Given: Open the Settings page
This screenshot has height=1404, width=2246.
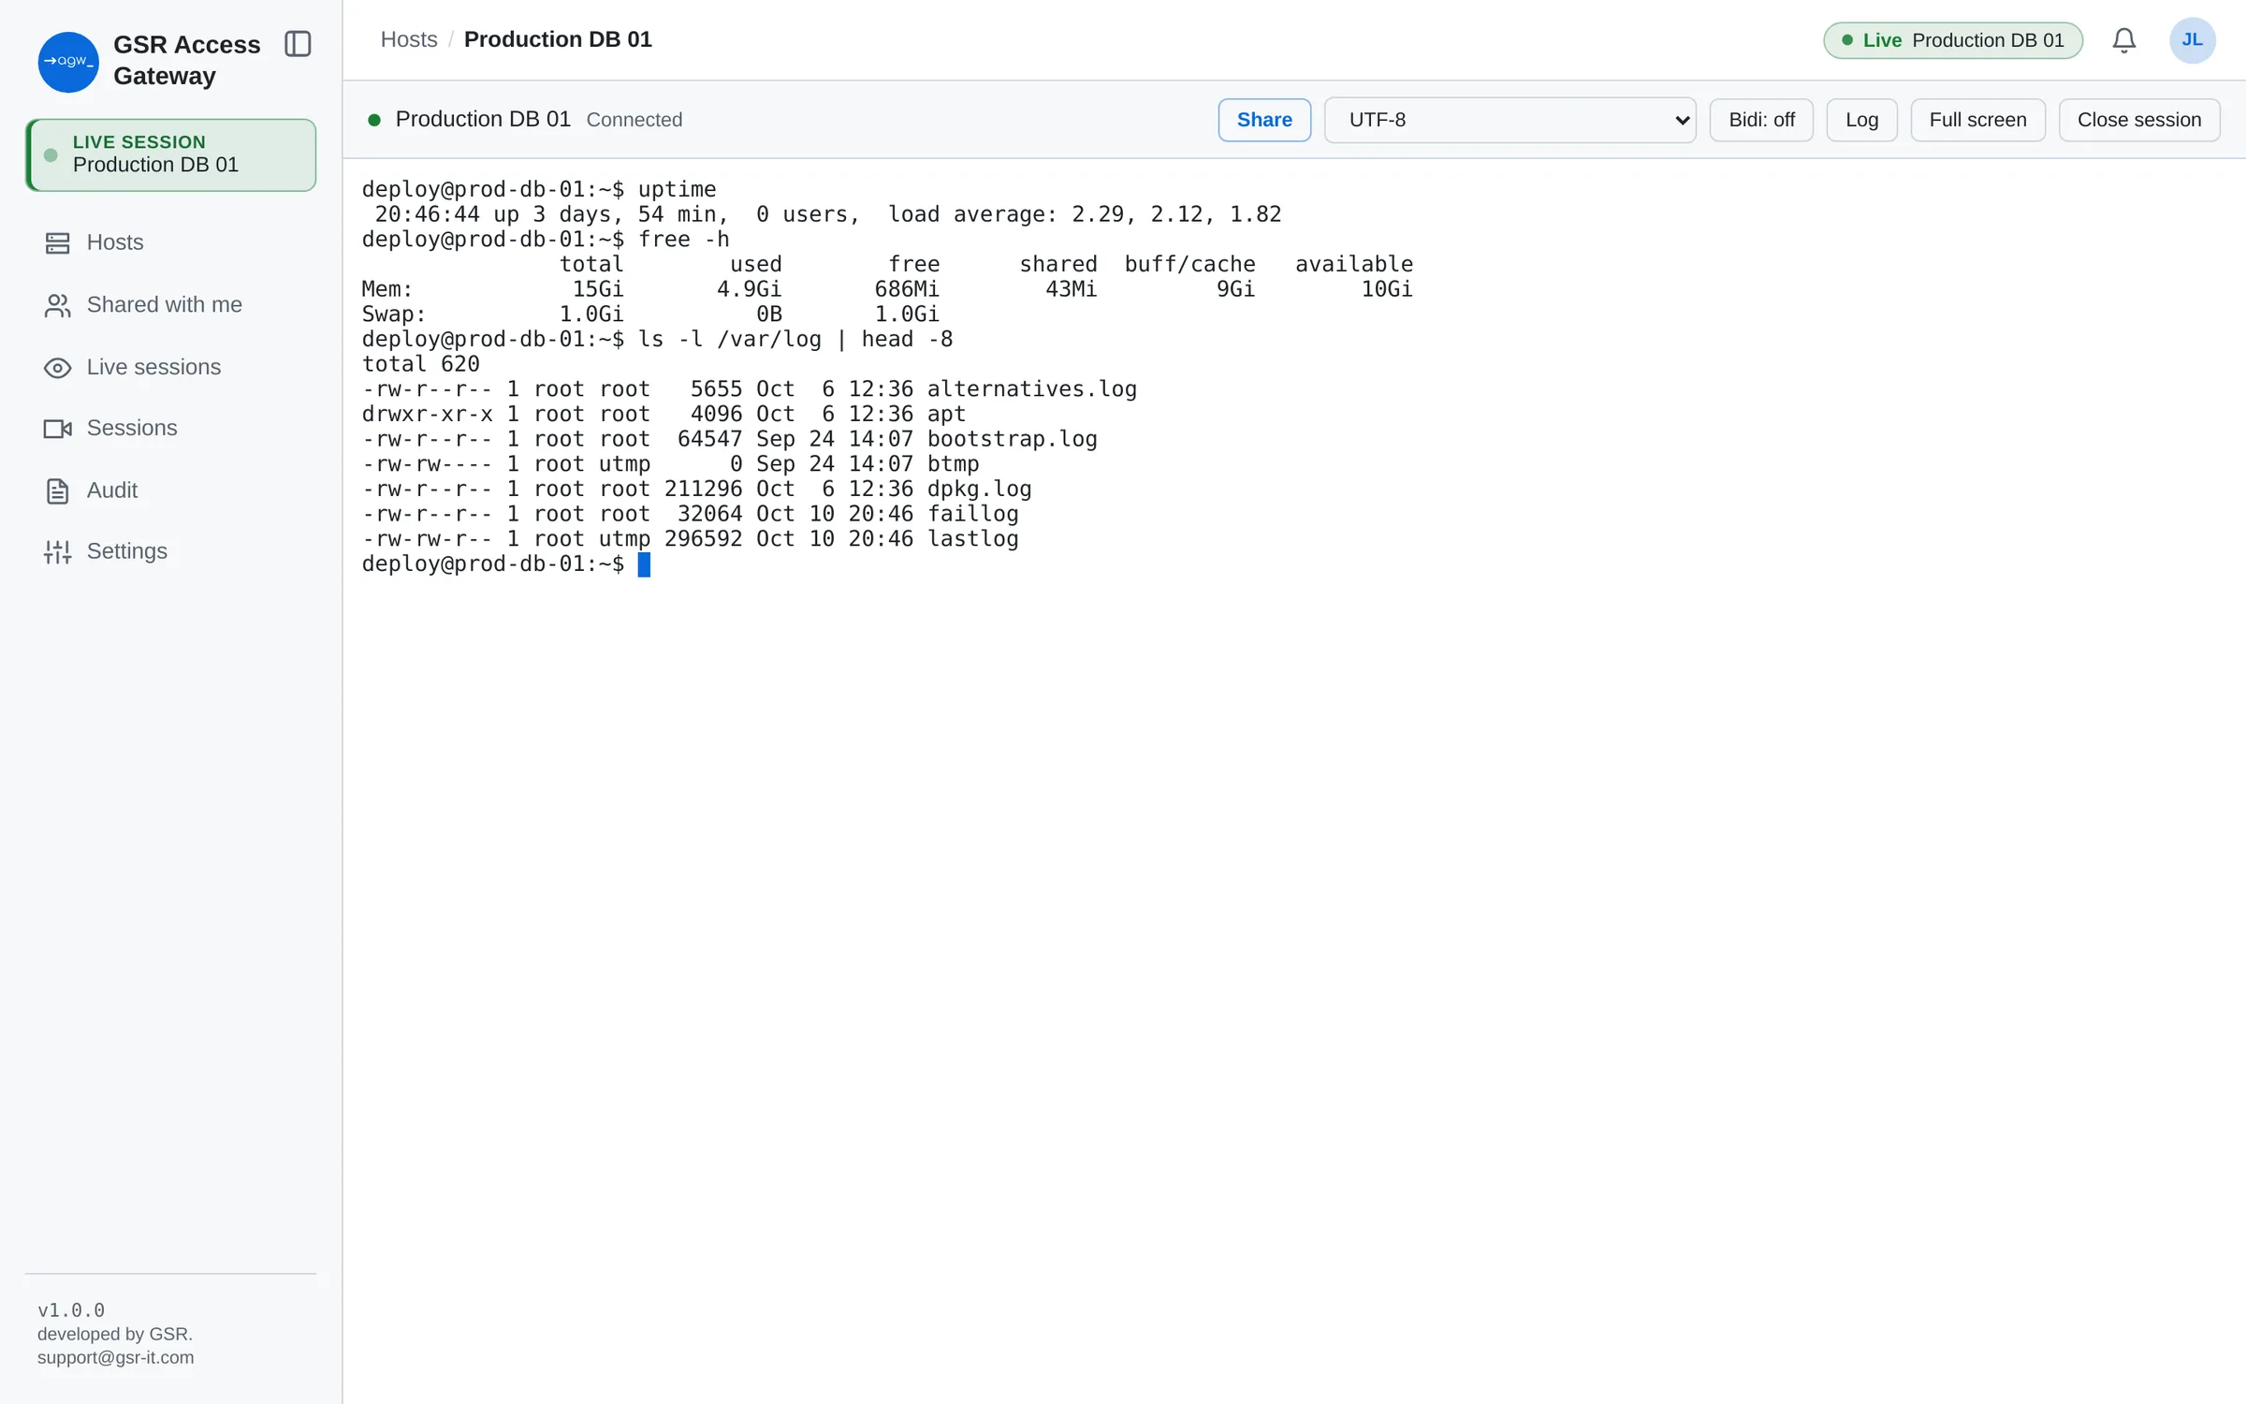Looking at the screenshot, I should pos(170,551).
